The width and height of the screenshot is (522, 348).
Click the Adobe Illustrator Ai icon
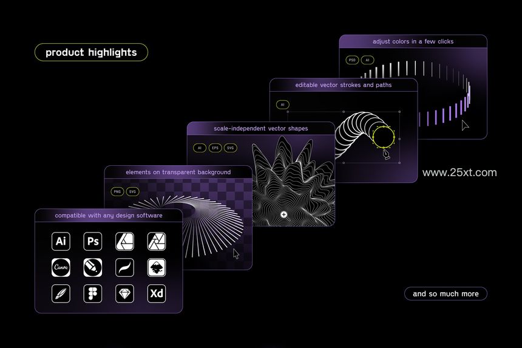pyautogui.click(x=61, y=242)
